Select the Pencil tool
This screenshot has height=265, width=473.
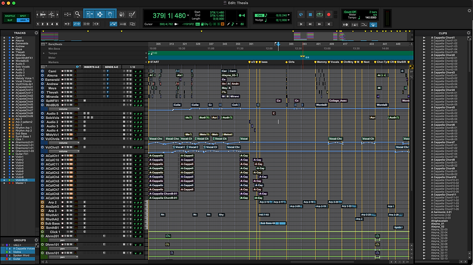coord(132,14)
